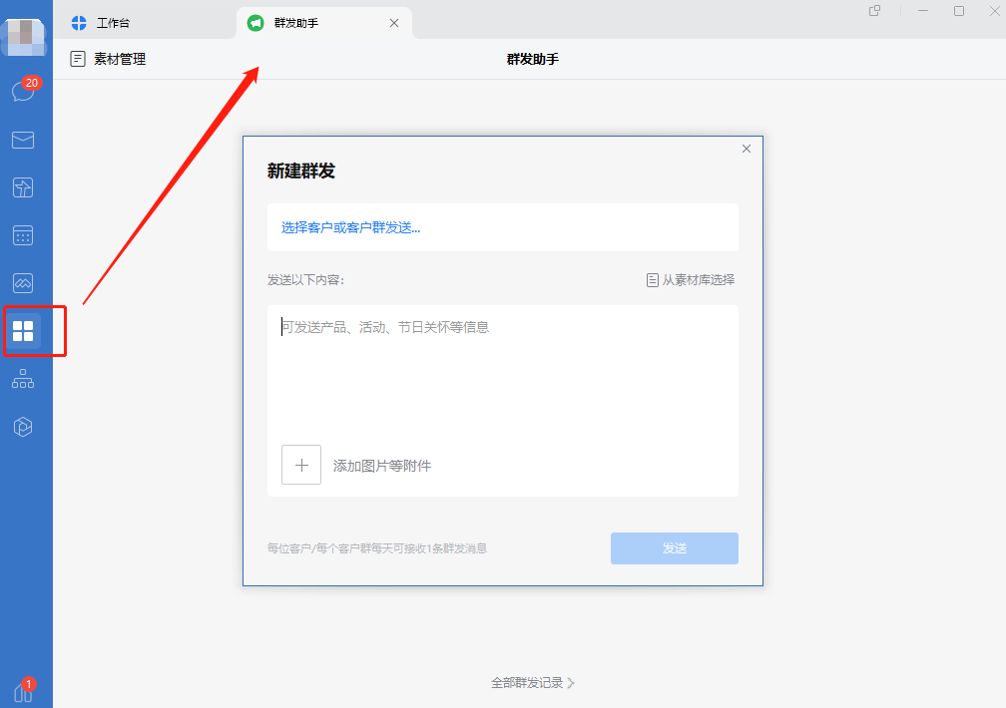Open the Calendar icon in the sidebar

click(x=24, y=235)
